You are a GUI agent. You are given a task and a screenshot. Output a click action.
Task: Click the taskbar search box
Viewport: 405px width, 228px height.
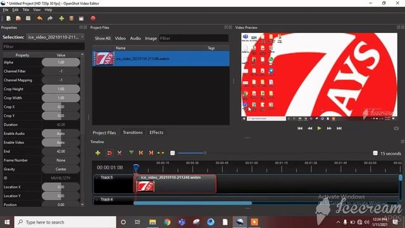(65, 222)
